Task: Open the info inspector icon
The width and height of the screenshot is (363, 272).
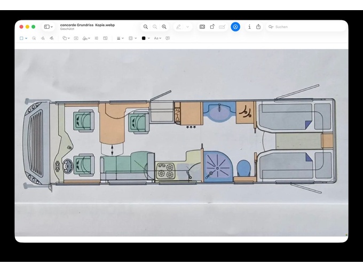Action: tap(249, 27)
